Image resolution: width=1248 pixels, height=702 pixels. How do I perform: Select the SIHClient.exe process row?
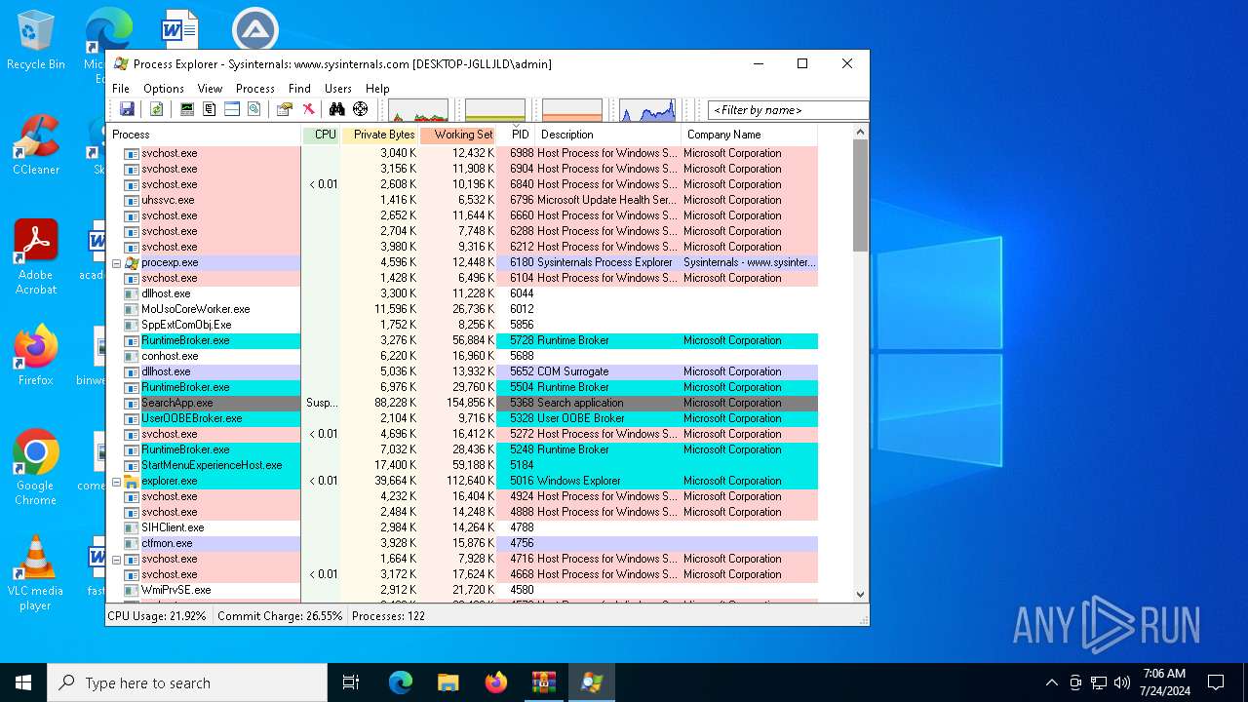tap(462, 527)
